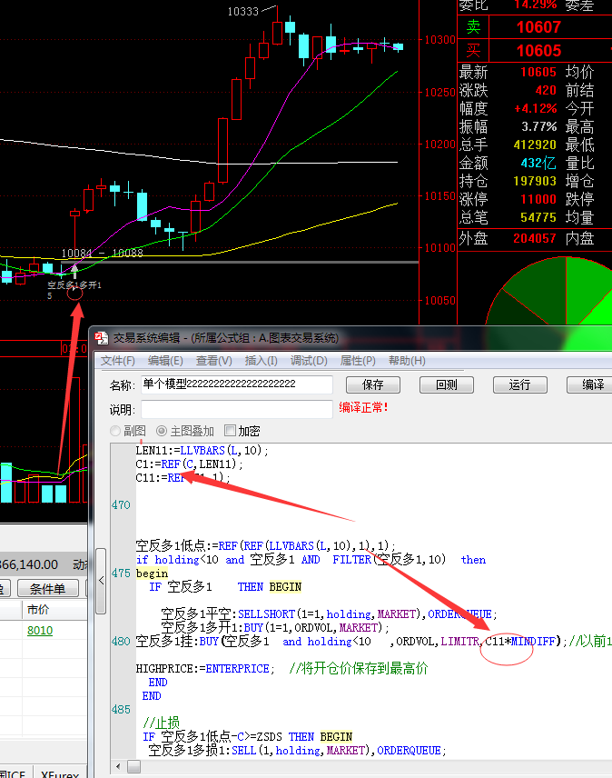Open the 编辑(E) menu
Viewport: 612px width, 778px height.
coord(165,361)
